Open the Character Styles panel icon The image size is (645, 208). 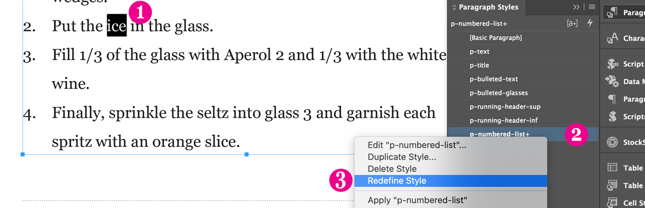coord(612,38)
